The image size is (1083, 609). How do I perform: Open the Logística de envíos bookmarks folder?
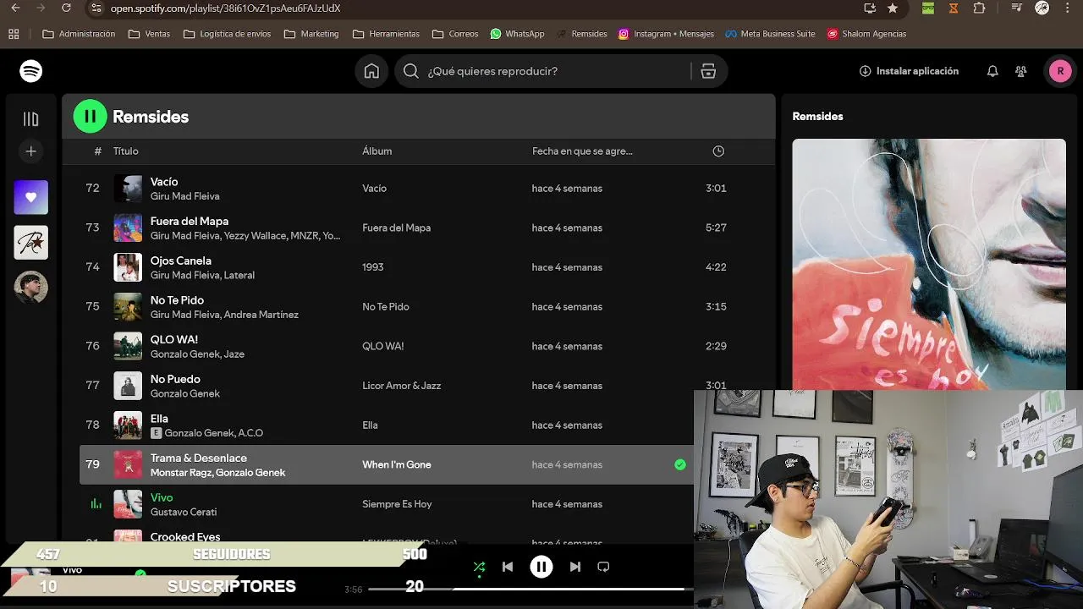tap(227, 34)
